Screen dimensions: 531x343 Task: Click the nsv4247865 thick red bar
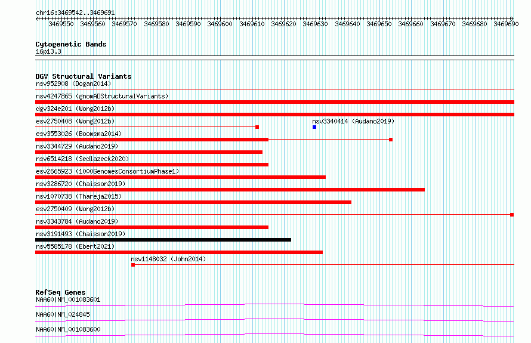pyautogui.click(x=274, y=102)
